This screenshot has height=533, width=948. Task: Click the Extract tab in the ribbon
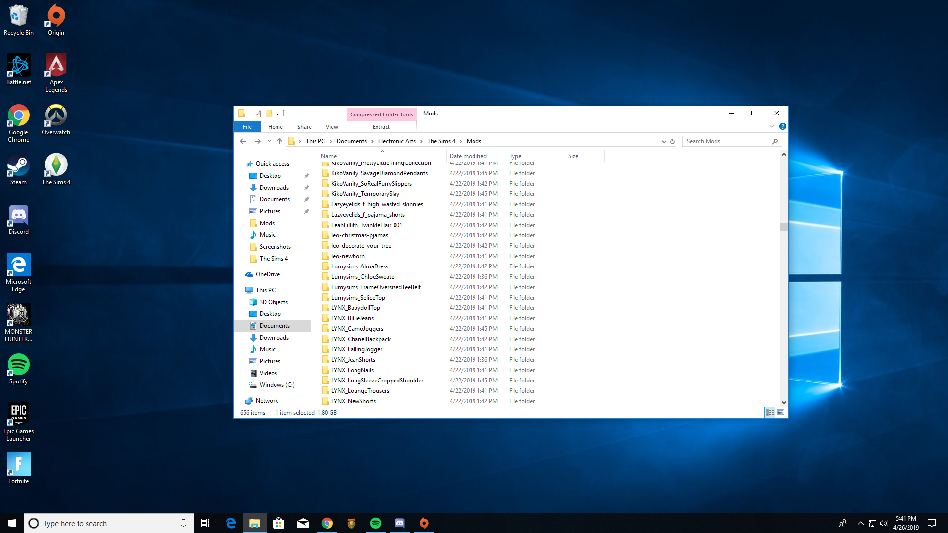point(381,126)
